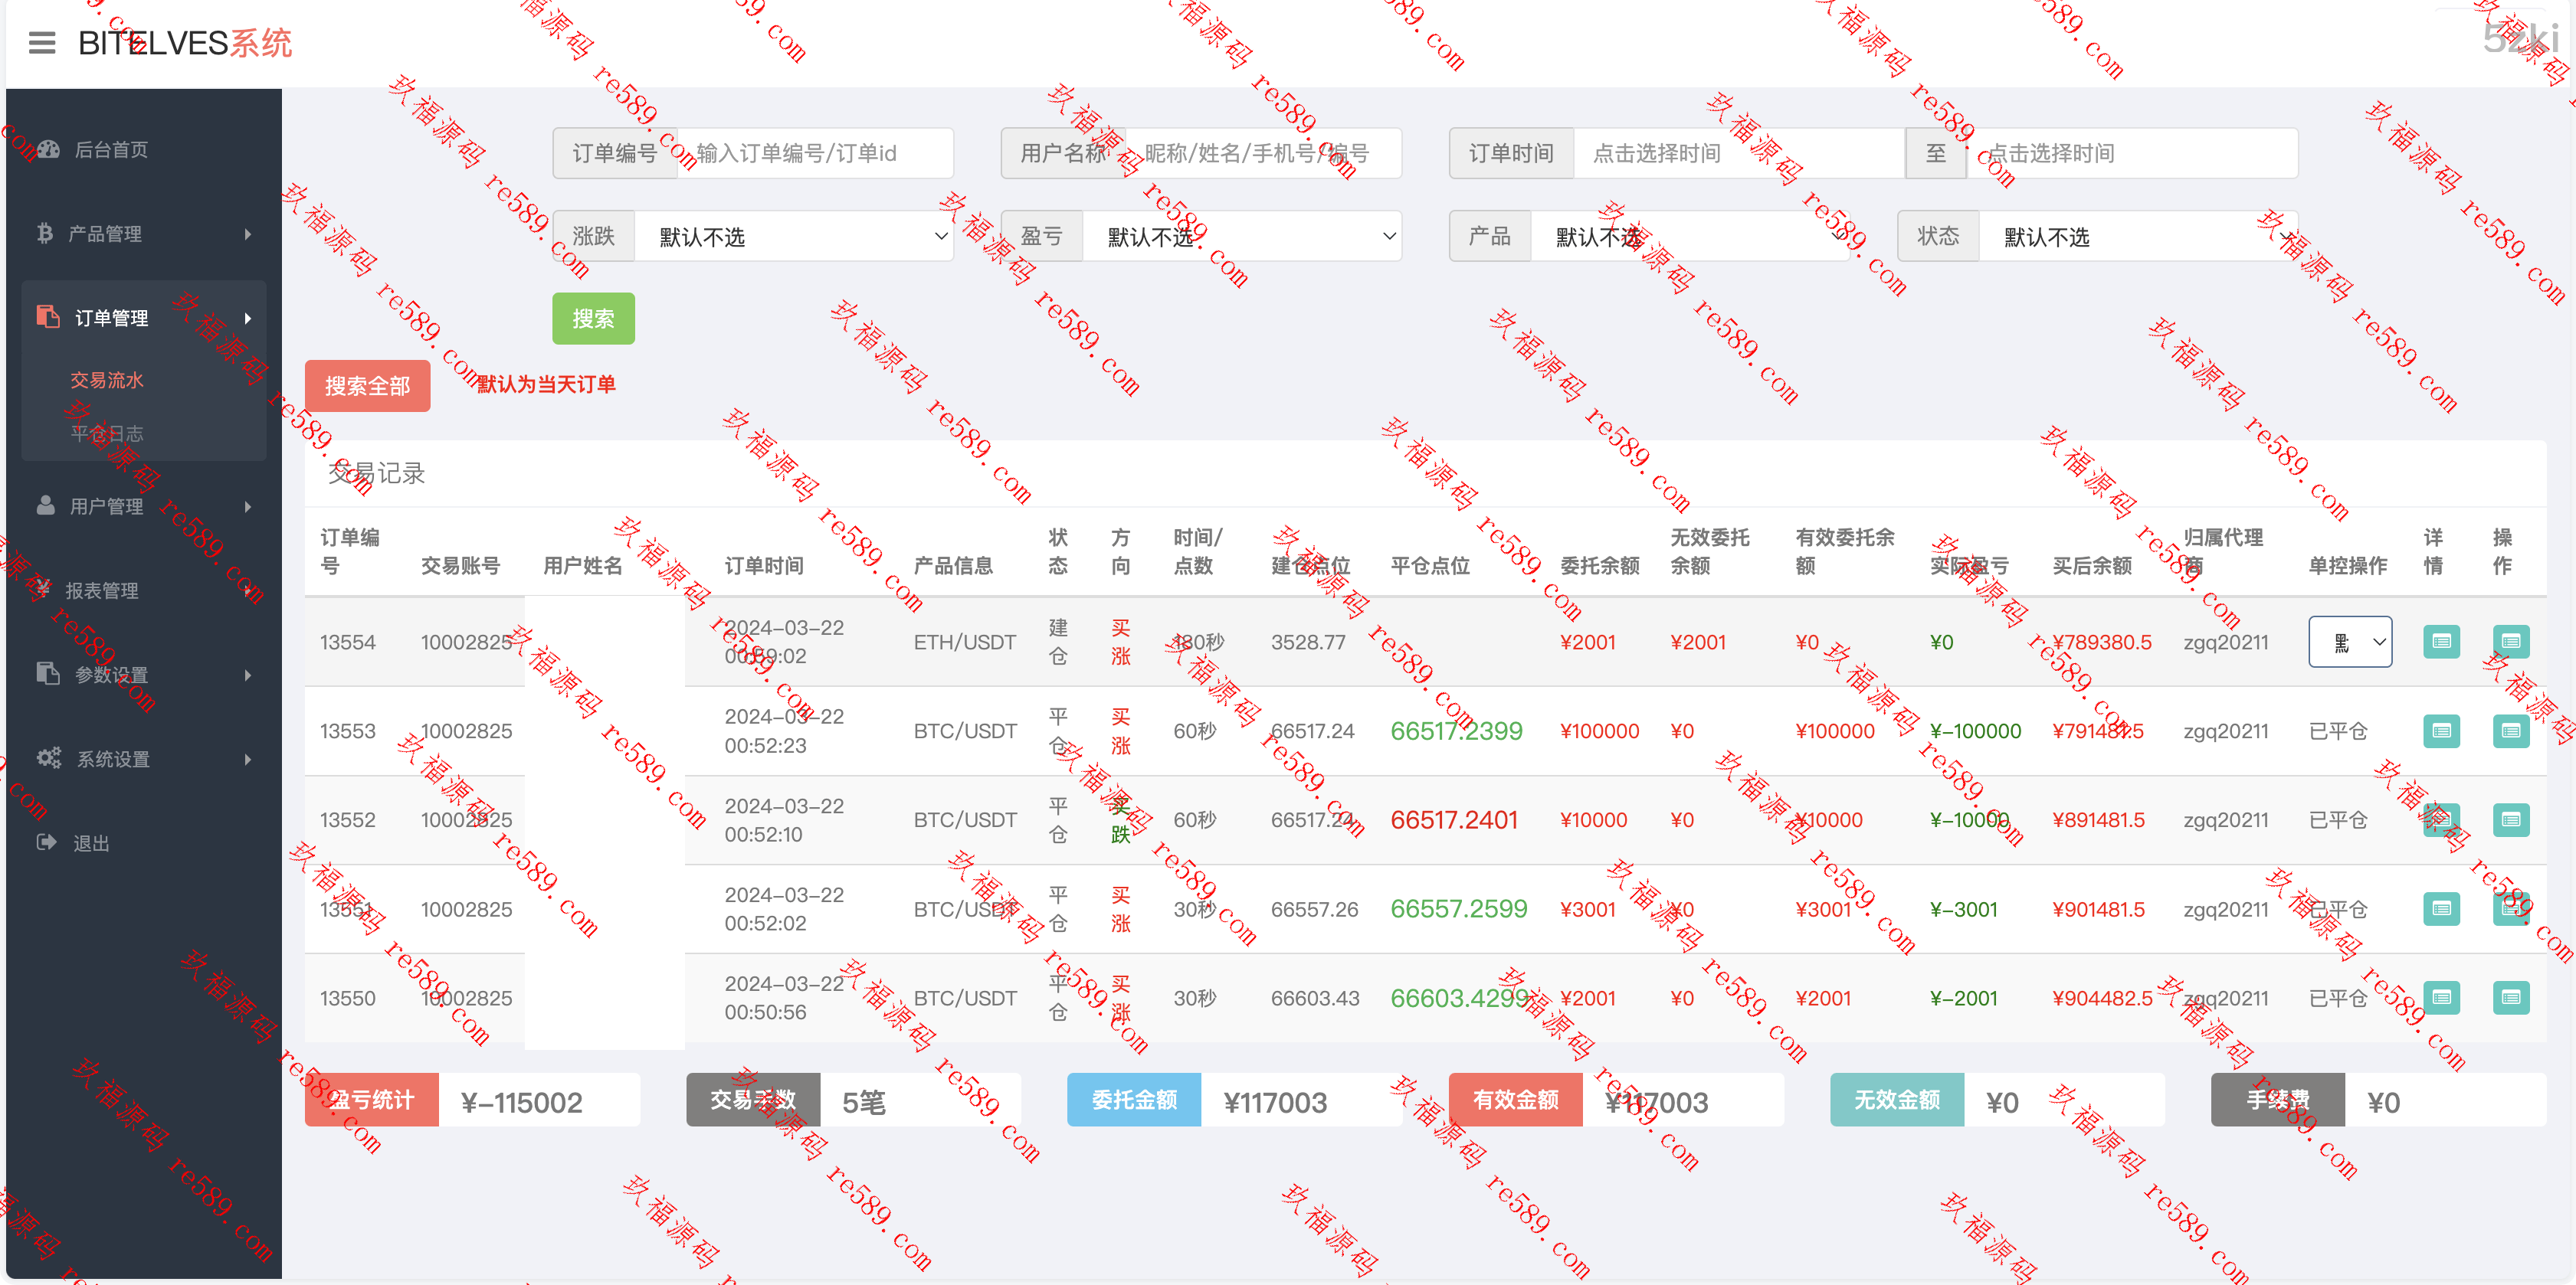Open details icon for order 13553
Screen dimensions: 2576x1285
tap(2440, 731)
